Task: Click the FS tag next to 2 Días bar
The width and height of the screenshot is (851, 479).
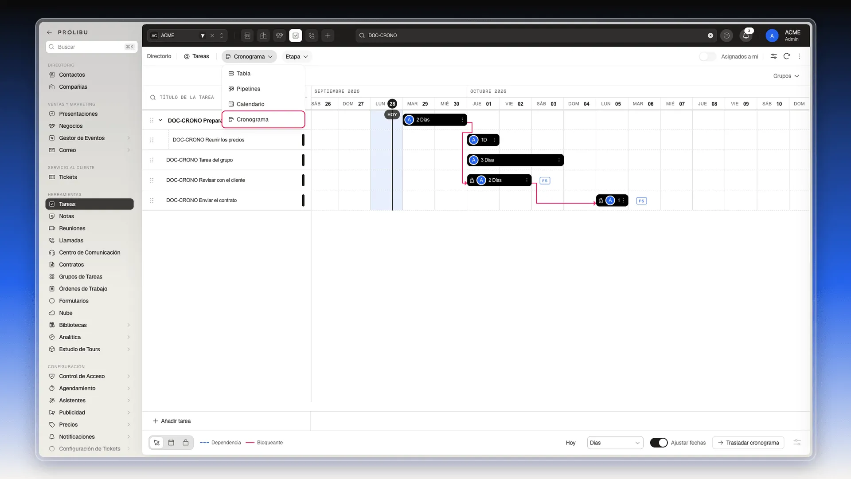Action: (545, 181)
